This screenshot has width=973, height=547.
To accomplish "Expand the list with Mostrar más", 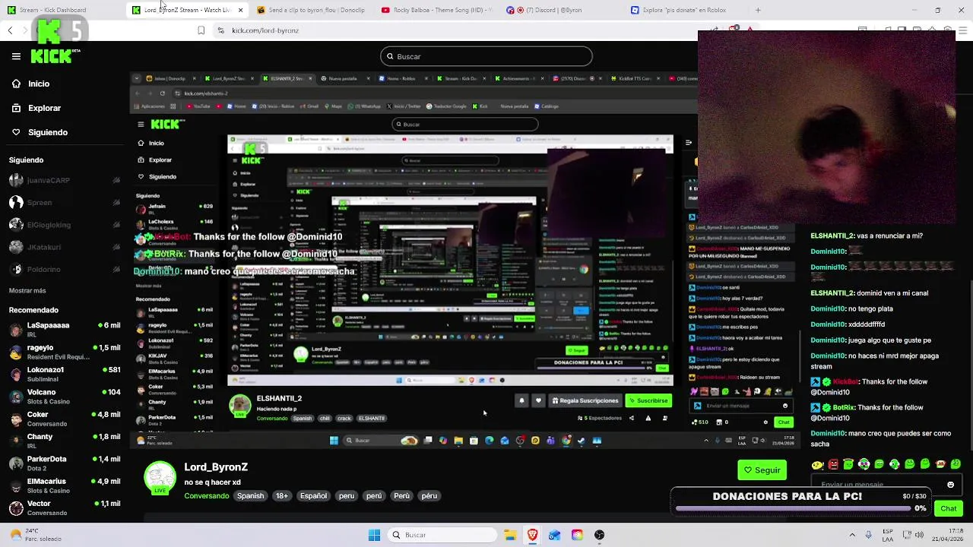I will point(27,290).
